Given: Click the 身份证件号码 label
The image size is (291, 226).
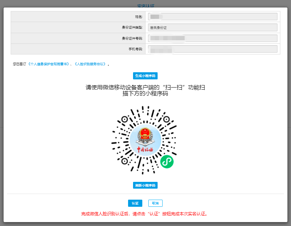Looking at the screenshot, I should [132, 38].
